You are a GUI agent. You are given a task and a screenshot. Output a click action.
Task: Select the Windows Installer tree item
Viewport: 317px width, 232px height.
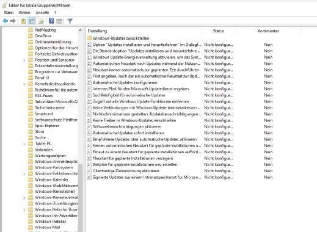pyautogui.click(x=51, y=222)
